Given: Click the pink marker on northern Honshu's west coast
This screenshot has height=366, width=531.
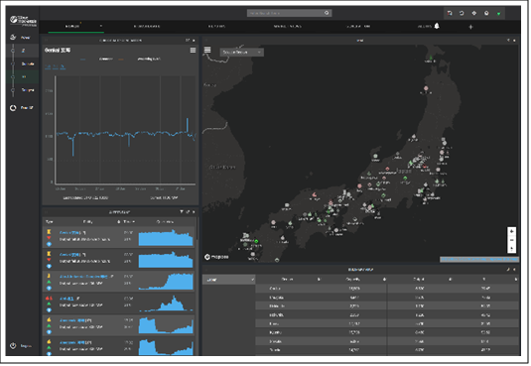Looking at the screenshot, I should 426,88.
